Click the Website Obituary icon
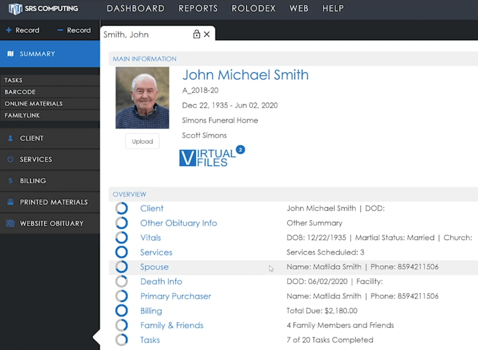This screenshot has width=478, height=350. [10, 223]
